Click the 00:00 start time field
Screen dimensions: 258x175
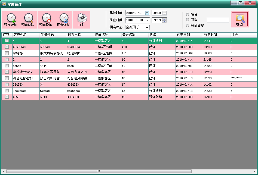tap(157, 13)
